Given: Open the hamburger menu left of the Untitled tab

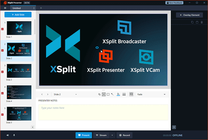Looking at the screenshot, I should pos(5,8).
